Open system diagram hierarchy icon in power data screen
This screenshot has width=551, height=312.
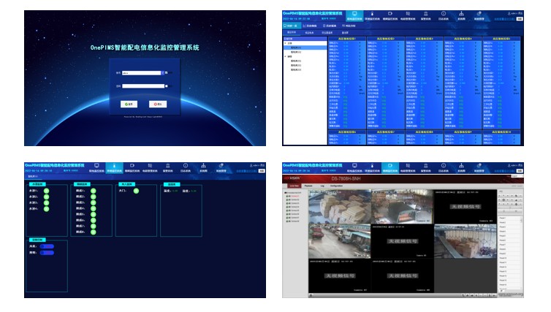(461, 14)
